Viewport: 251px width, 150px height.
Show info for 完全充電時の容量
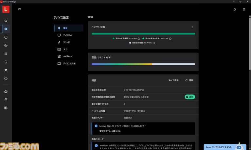(x=170, y=39)
